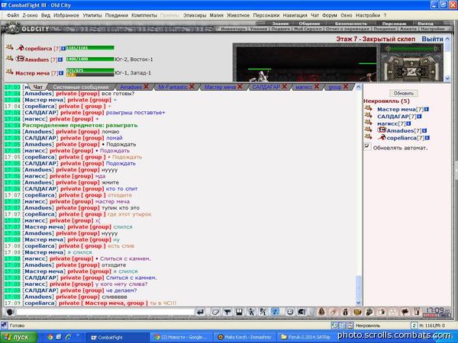This screenshot has width=458, height=343.
Task: Click the eraser icon to clear chat input
Action: [x=215, y=312]
